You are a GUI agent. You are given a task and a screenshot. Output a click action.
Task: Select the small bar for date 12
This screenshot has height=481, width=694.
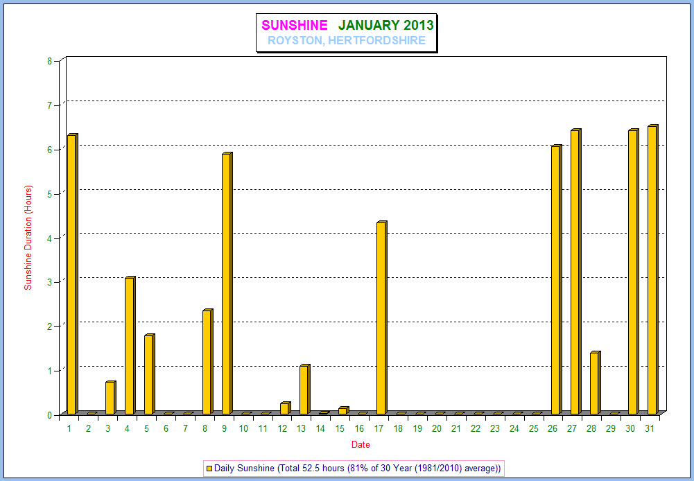(x=285, y=408)
